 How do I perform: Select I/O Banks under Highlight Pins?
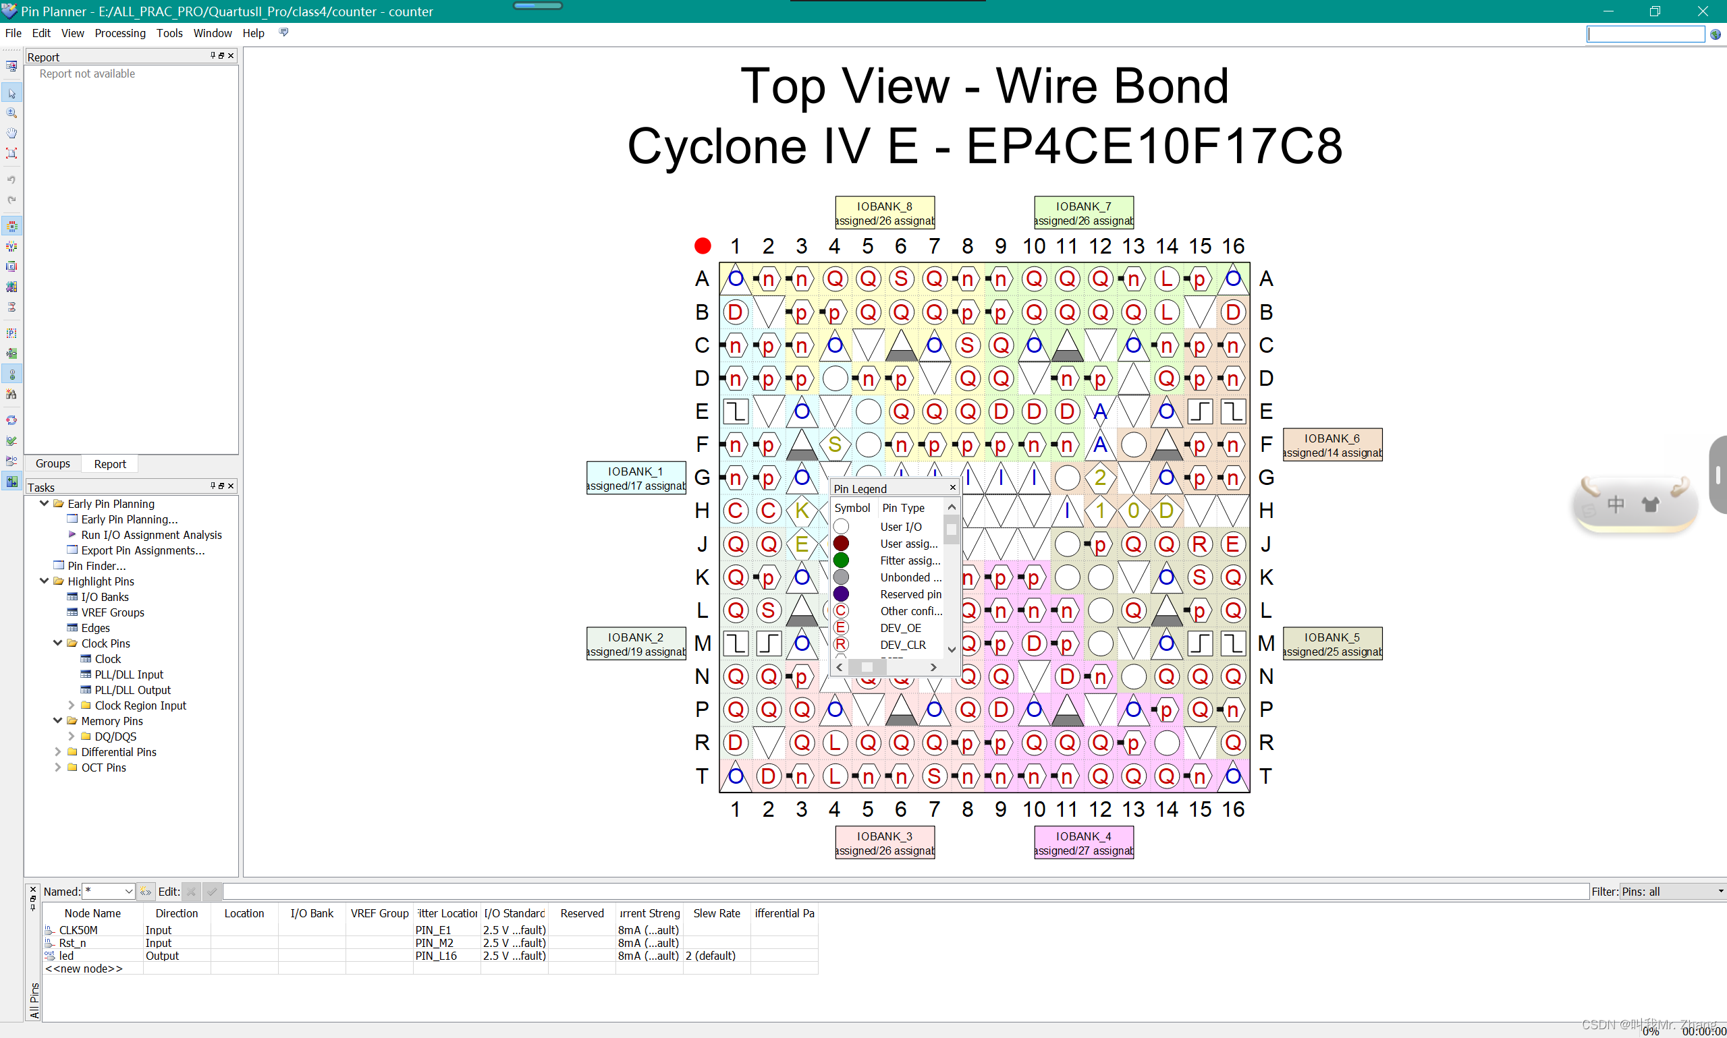105,597
